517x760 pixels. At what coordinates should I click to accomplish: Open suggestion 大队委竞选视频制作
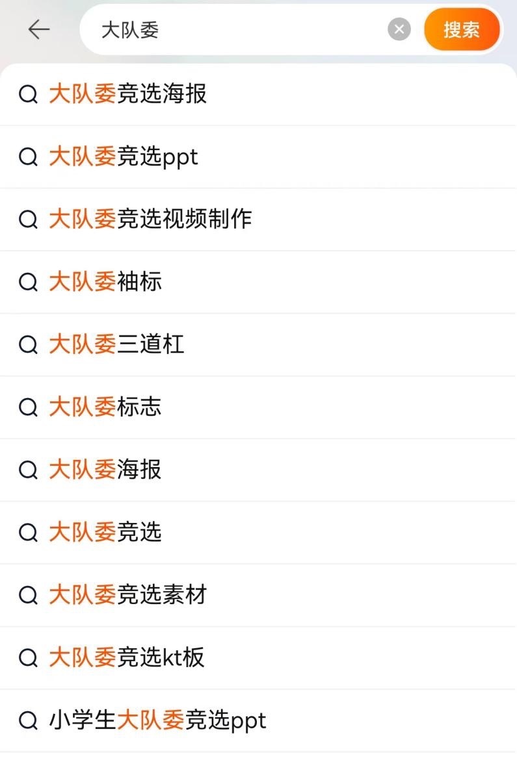tap(150, 220)
